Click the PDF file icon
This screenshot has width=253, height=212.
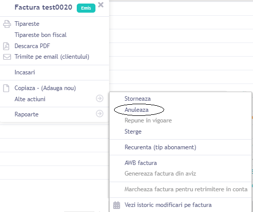6,46
